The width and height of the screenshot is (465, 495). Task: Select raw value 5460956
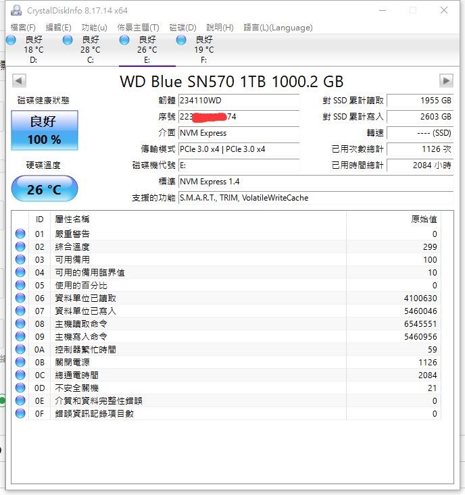(x=420, y=337)
